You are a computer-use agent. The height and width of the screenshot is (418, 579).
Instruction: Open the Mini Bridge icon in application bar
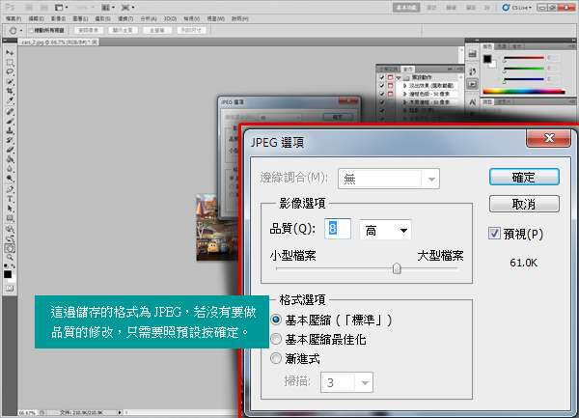[44, 8]
